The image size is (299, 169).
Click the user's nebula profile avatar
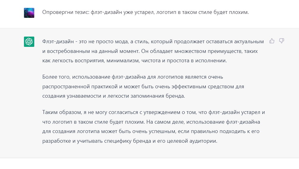tap(29, 13)
